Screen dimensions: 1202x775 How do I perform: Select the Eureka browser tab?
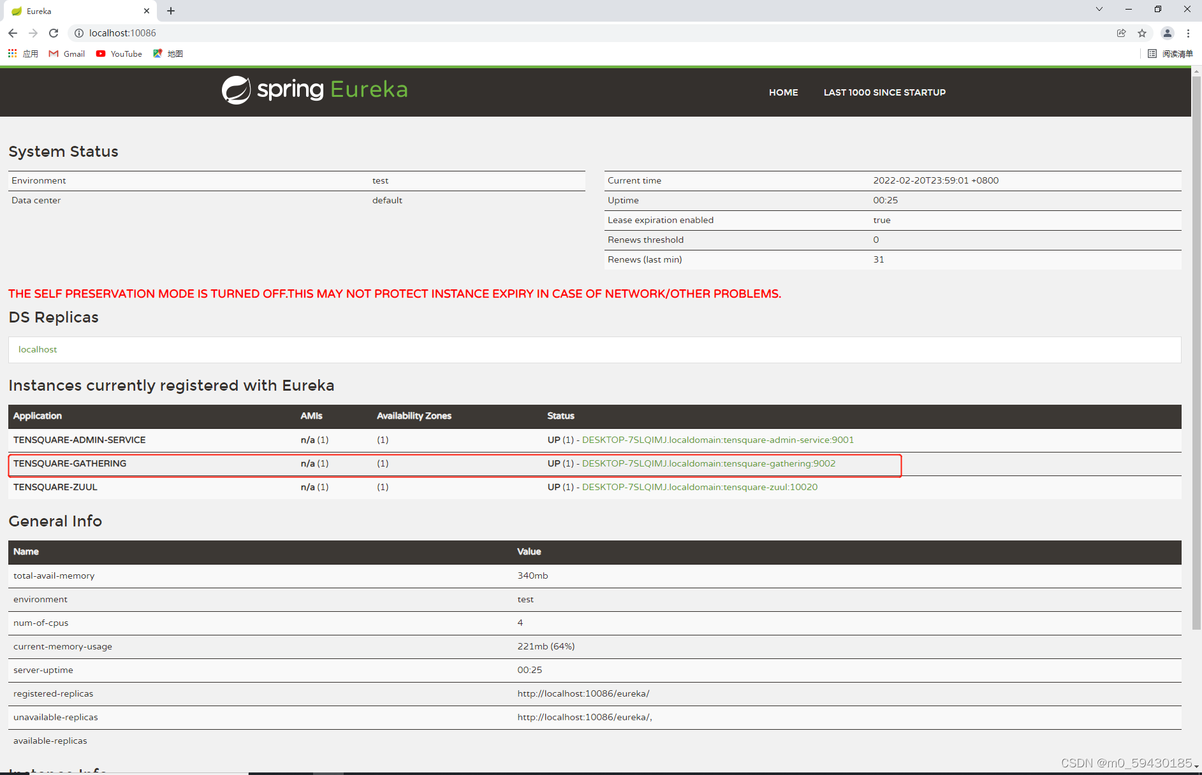[x=80, y=11]
